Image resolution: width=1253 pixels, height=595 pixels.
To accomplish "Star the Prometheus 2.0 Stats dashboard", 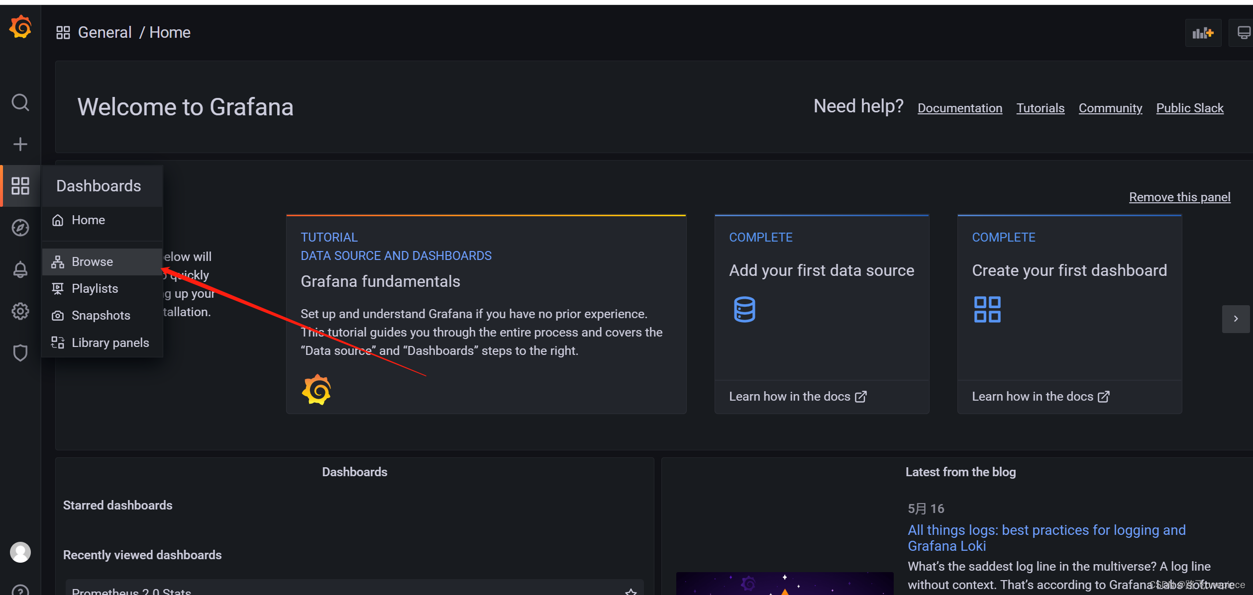I will point(631,592).
